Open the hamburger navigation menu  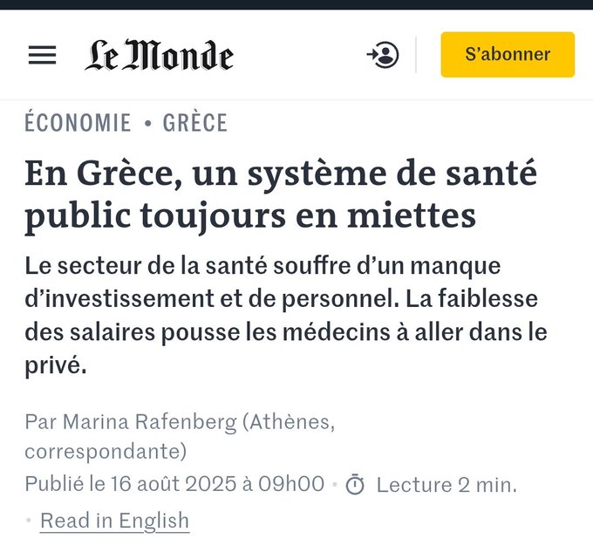click(42, 55)
